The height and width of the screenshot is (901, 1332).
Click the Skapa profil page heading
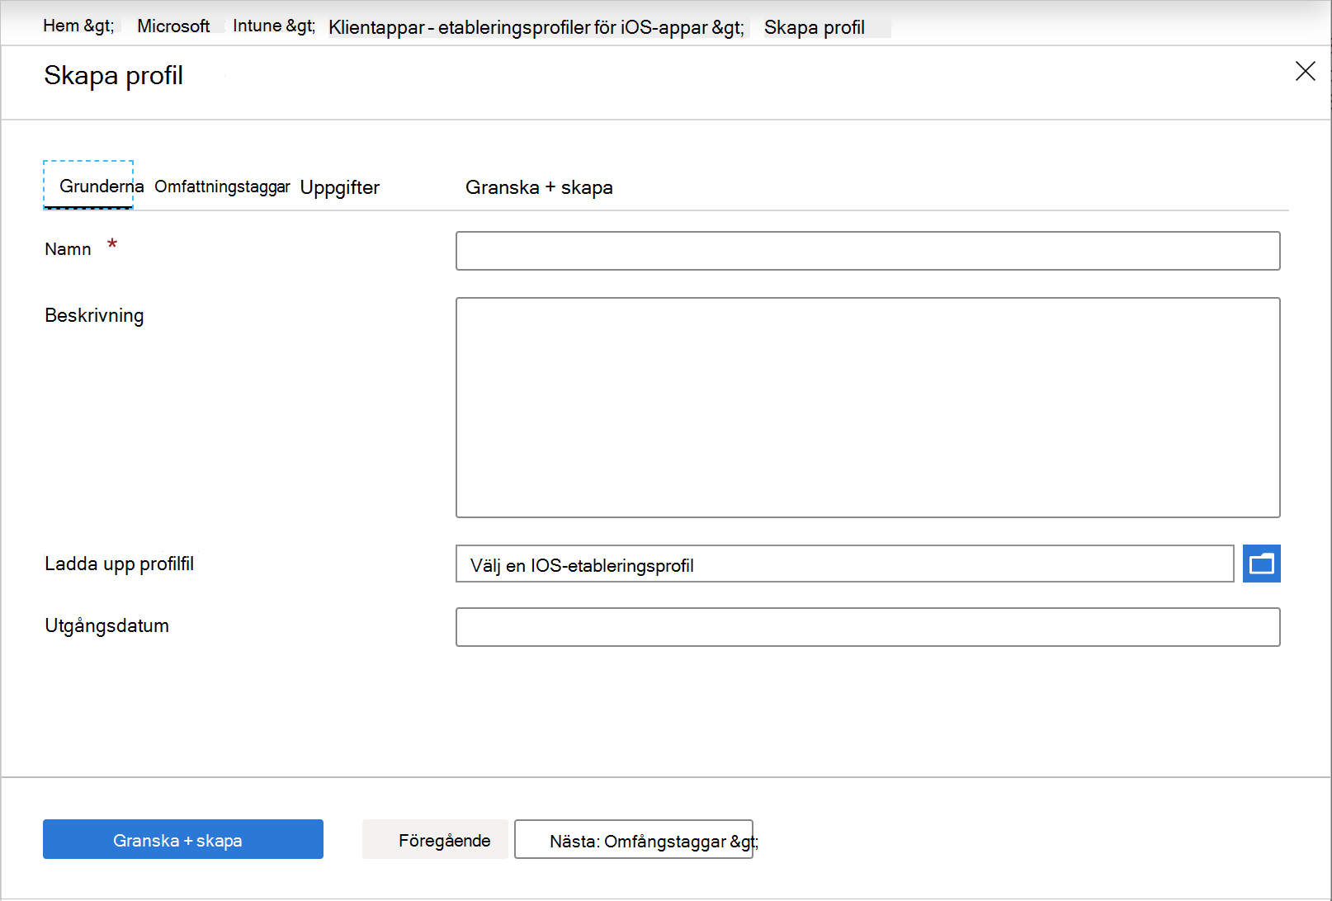(x=114, y=75)
